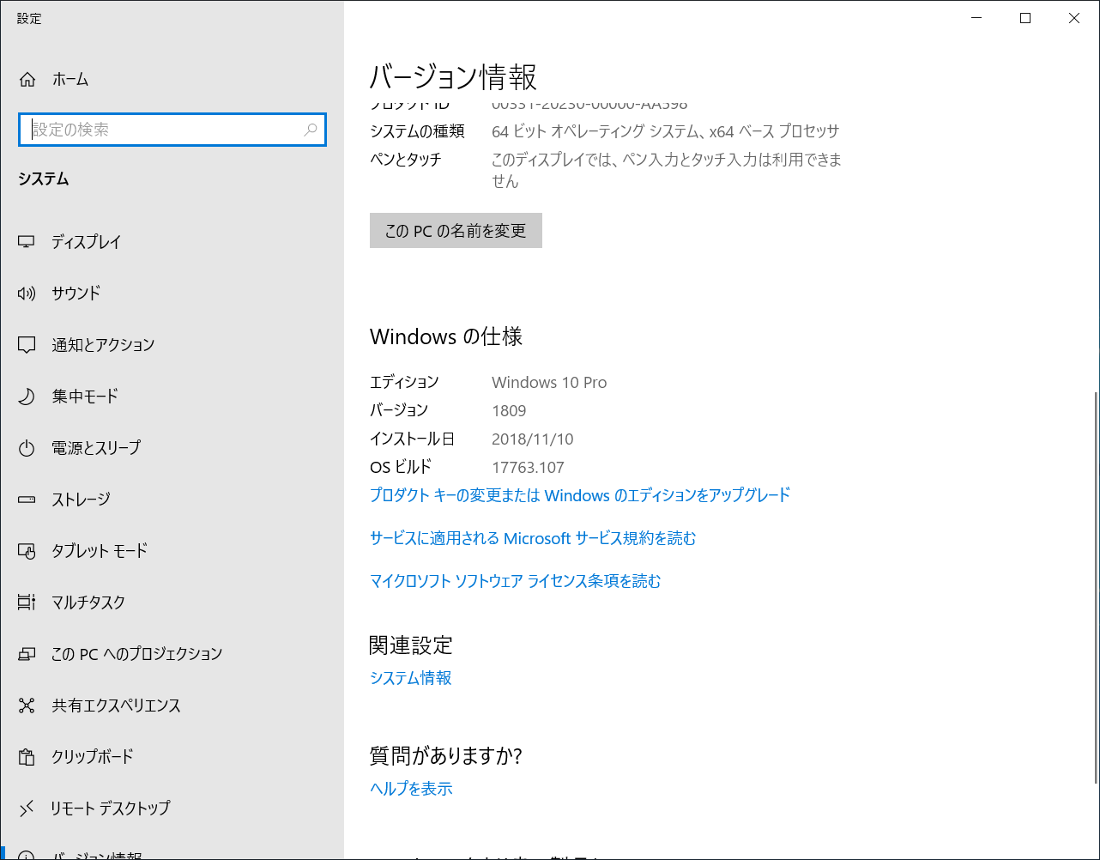Open ヘルプを表示 under 質問がありますか?
Viewport: 1100px width, 860px height.
[x=410, y=788]
